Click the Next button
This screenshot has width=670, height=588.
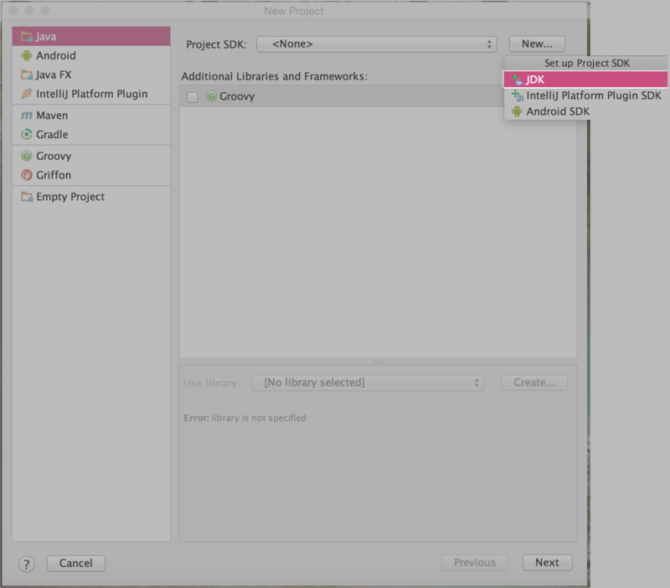[548, 562]
